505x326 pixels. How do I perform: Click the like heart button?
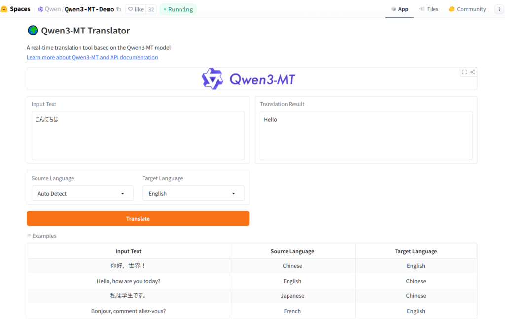tap(136, 9)
